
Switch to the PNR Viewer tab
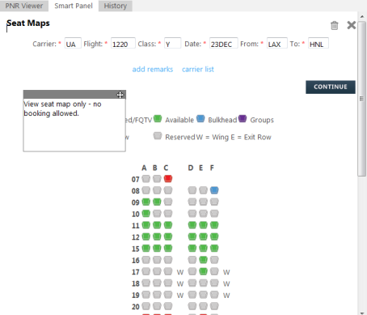point(24,6)
